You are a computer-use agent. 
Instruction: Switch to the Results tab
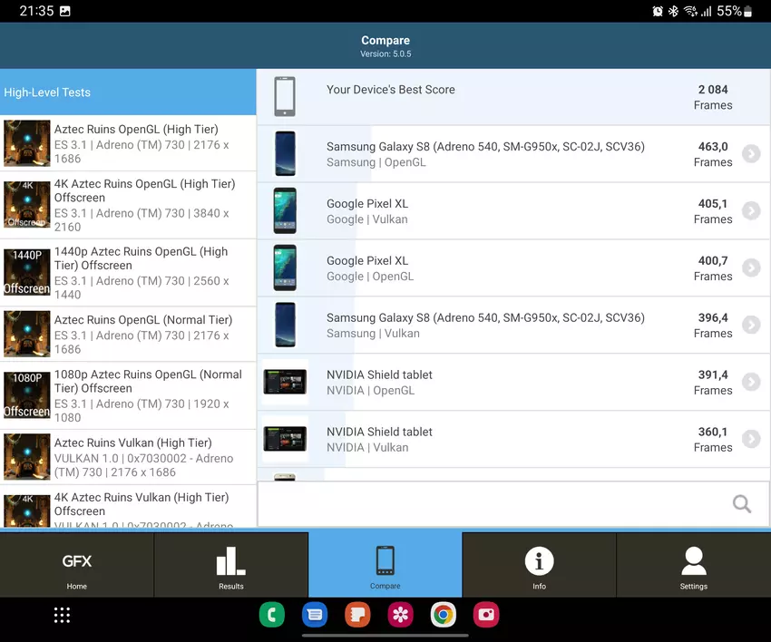pos(231,566)
